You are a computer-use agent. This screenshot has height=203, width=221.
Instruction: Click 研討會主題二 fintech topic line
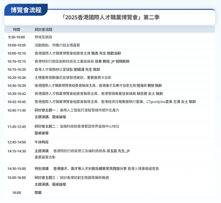(77, 126)
